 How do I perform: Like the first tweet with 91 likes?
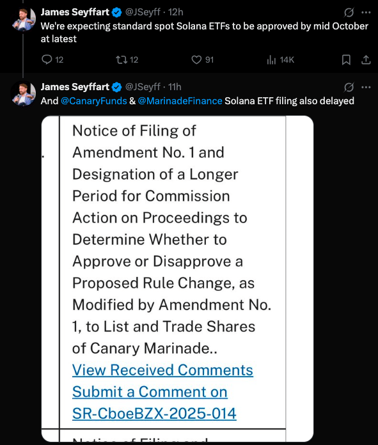(202, 59)
